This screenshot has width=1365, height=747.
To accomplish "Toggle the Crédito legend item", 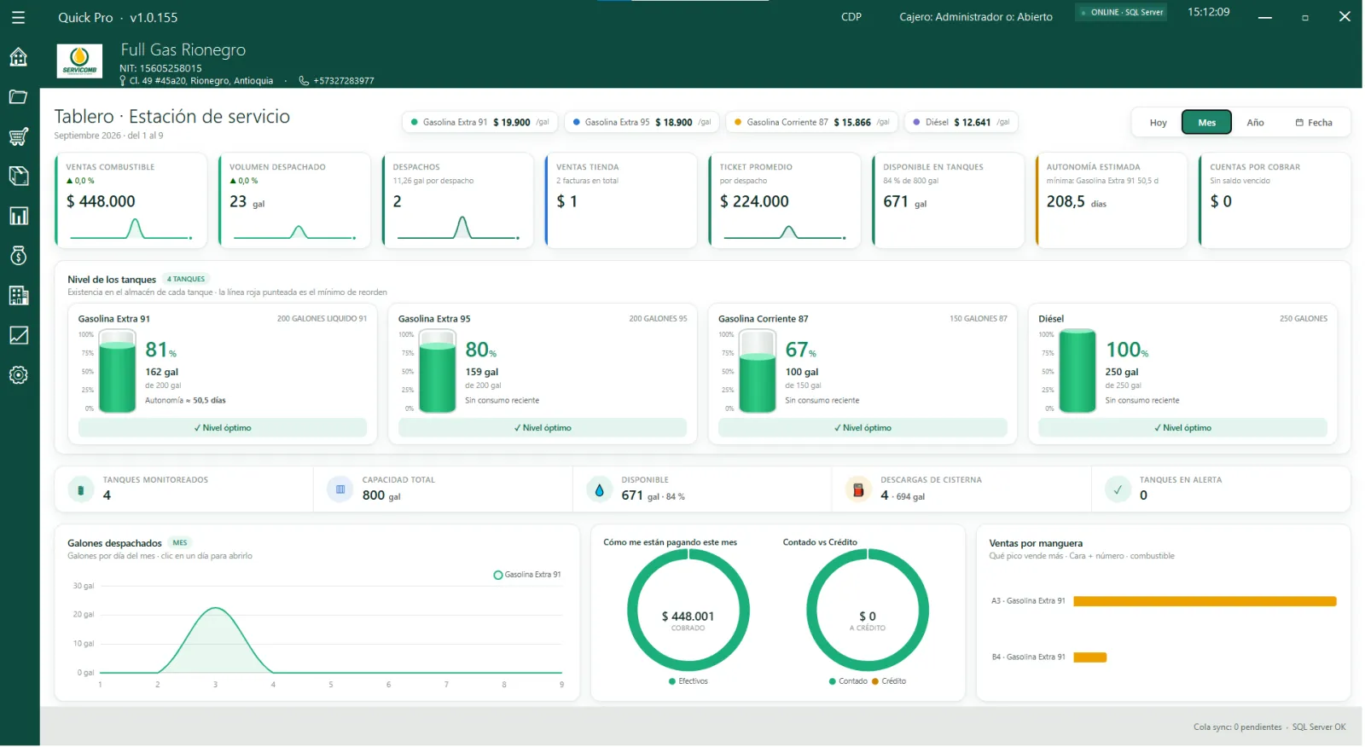I will (x=889, y=681).
